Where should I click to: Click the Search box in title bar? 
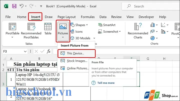(x=150, y=6)
